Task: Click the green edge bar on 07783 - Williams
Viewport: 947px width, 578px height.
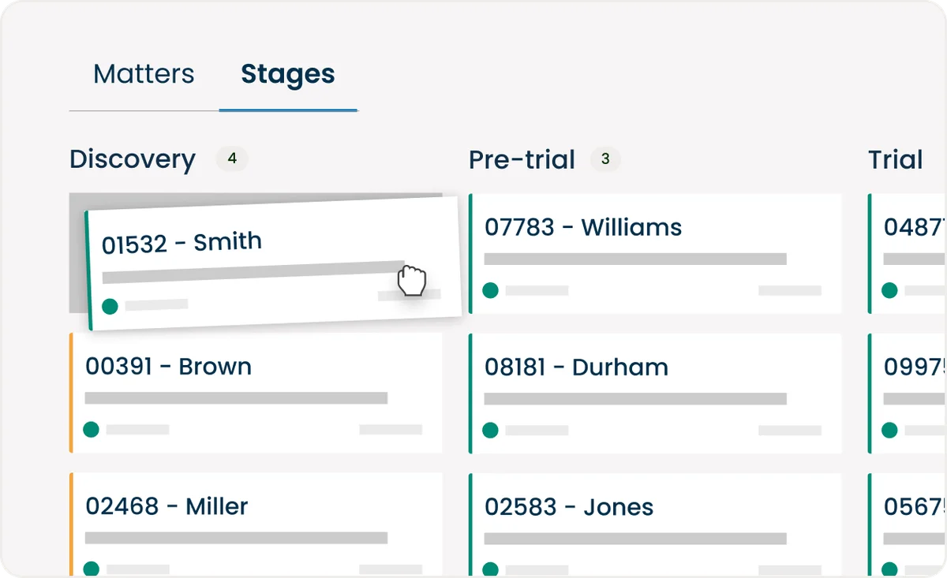Action: coord(470,252)
